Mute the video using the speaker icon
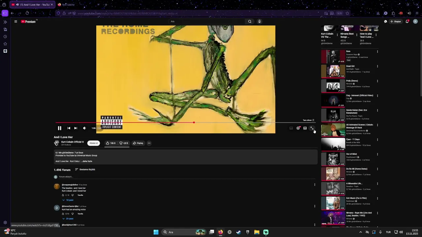The image size is (422, 237). click(x=84, y=128)
